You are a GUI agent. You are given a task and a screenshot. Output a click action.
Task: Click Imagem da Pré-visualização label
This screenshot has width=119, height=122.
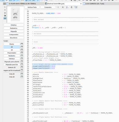point(12,70)
